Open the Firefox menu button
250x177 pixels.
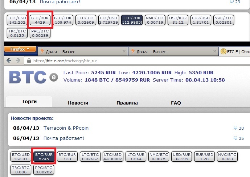point(20,49)
